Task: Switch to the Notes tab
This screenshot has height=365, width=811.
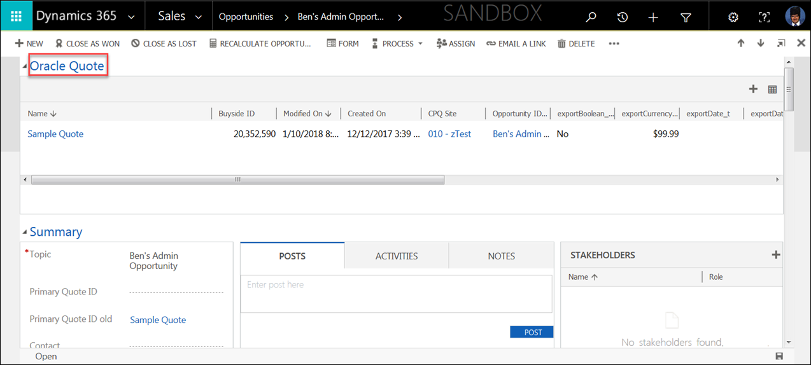Action: point(501,256)
